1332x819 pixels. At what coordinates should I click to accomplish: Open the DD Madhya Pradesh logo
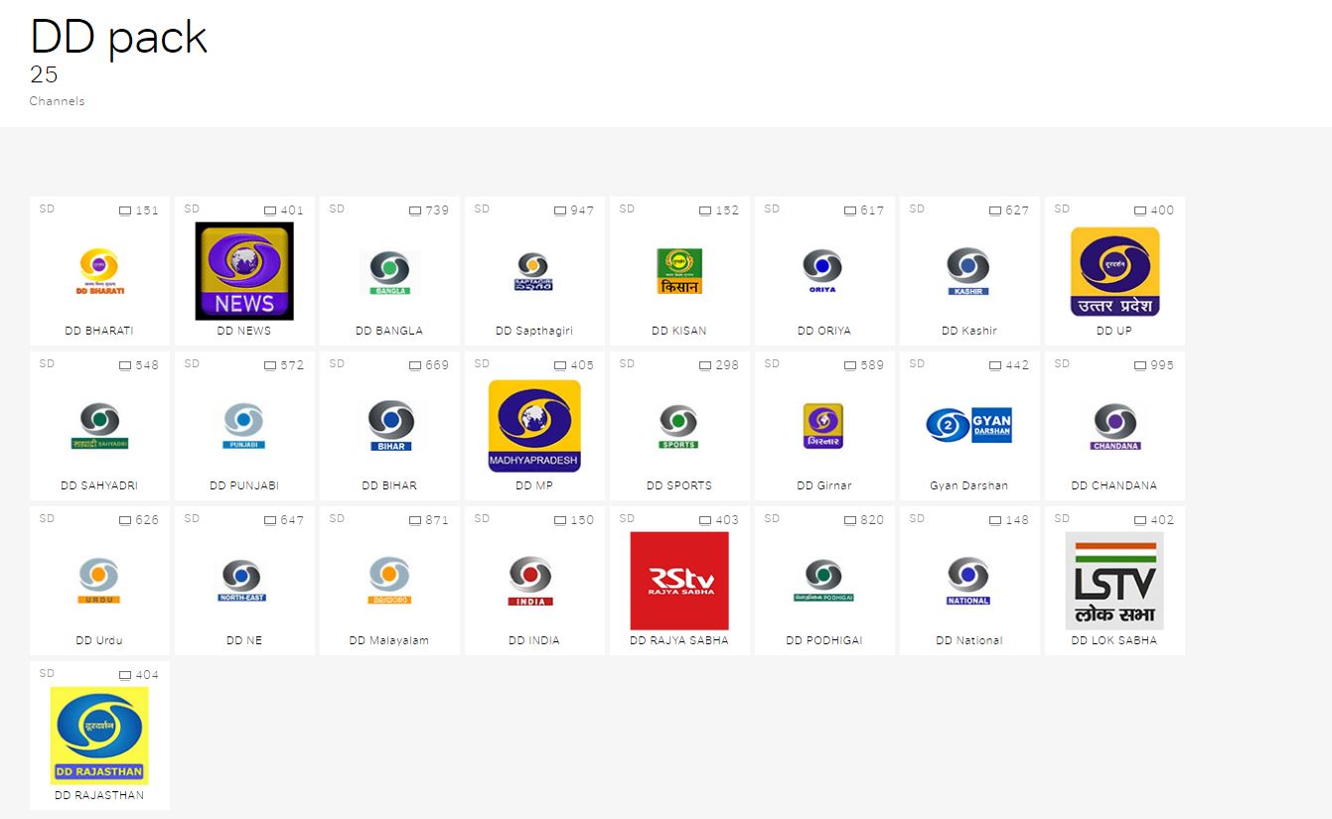[x=534, y=426]
